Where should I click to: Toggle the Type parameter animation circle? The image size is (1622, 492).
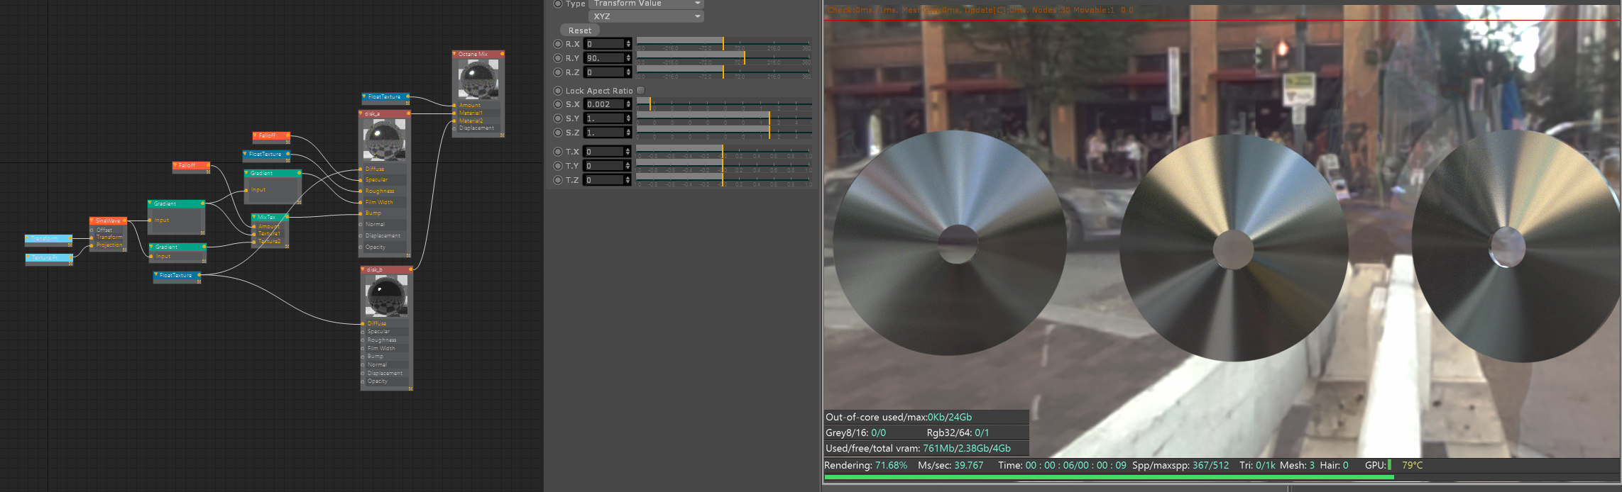tap(558, 4)
